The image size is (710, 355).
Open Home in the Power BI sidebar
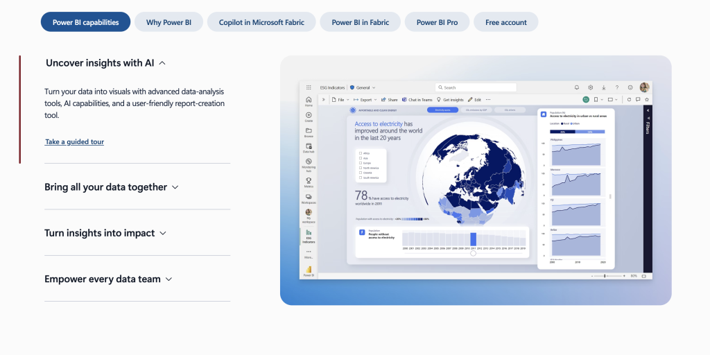(309, 101)
